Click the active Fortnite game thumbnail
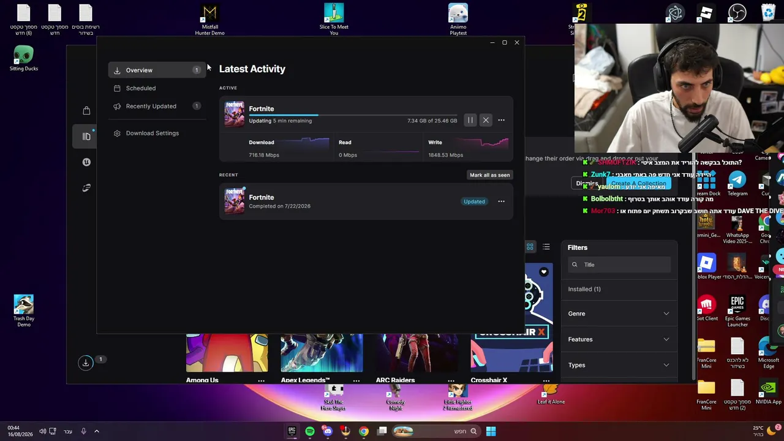This screenshot has width=784, height=441. coord(234,114)
